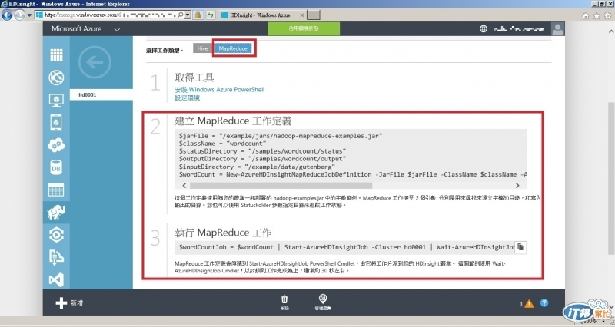This screenshot has height=327, width=615.
Task: Copy the Start-AzureHDInsightJob command
Action: click(x=520, y=247)
